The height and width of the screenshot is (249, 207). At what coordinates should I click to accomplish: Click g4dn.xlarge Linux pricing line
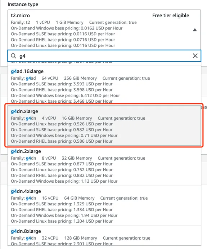(62, 124)
